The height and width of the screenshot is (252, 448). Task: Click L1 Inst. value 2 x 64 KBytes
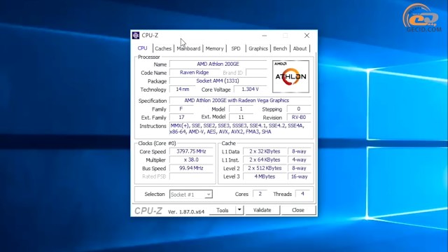(x=265, y=160)
